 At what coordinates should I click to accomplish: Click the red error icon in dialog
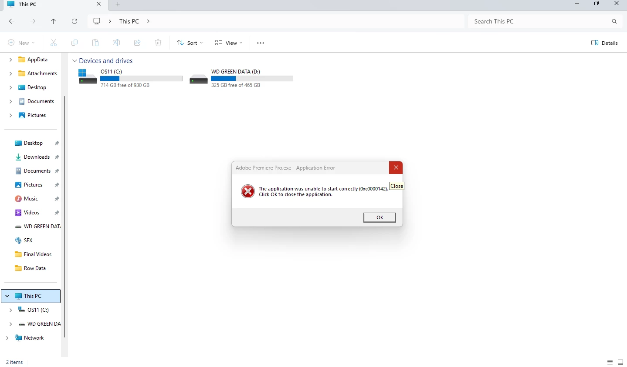tap(248, 191)
